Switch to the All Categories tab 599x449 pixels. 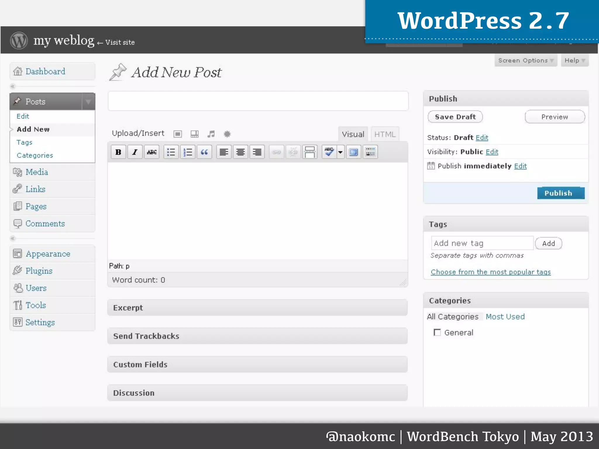tap(453, 317)
